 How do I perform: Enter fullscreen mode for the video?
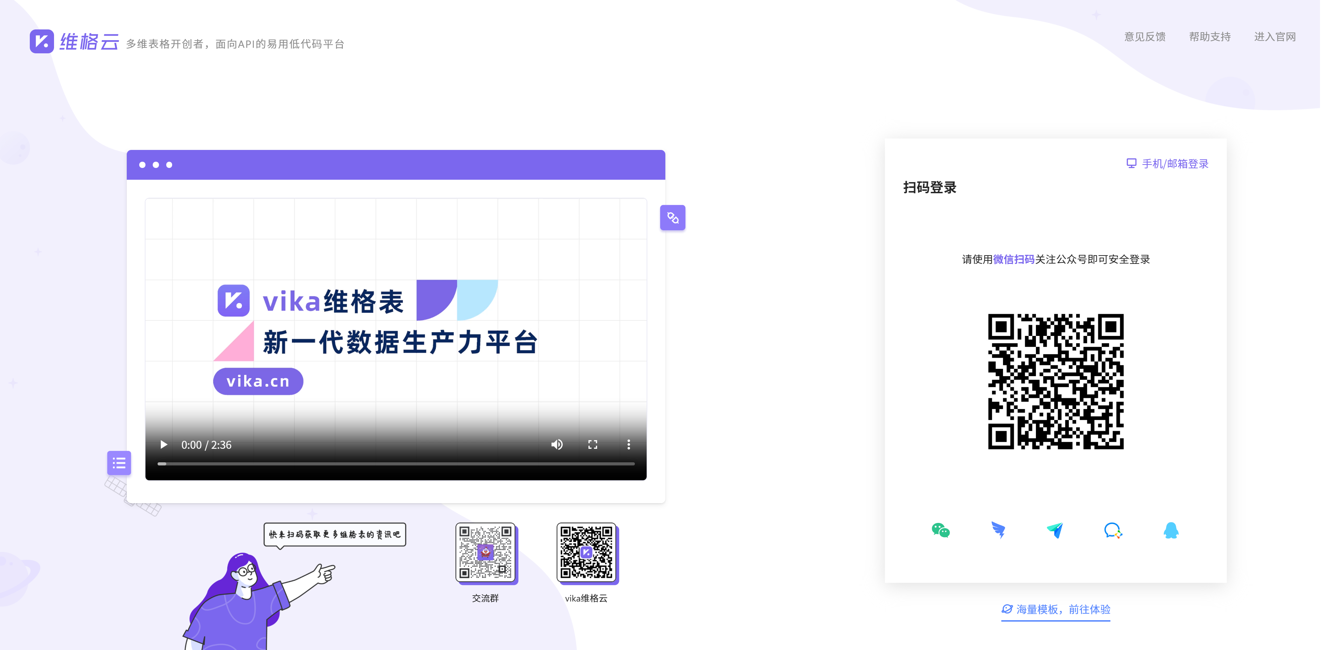[x=593, y=445]
